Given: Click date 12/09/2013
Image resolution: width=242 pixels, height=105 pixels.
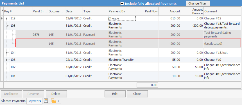Looking at the screenshot, I should coord(74,18).
